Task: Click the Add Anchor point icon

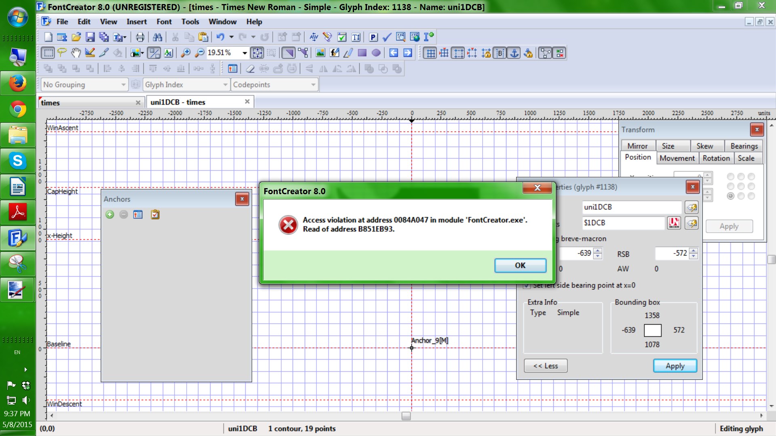Action: click(x=110, y=214)
